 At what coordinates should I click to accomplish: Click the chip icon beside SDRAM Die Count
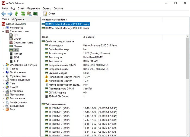(x=46, y=96)
